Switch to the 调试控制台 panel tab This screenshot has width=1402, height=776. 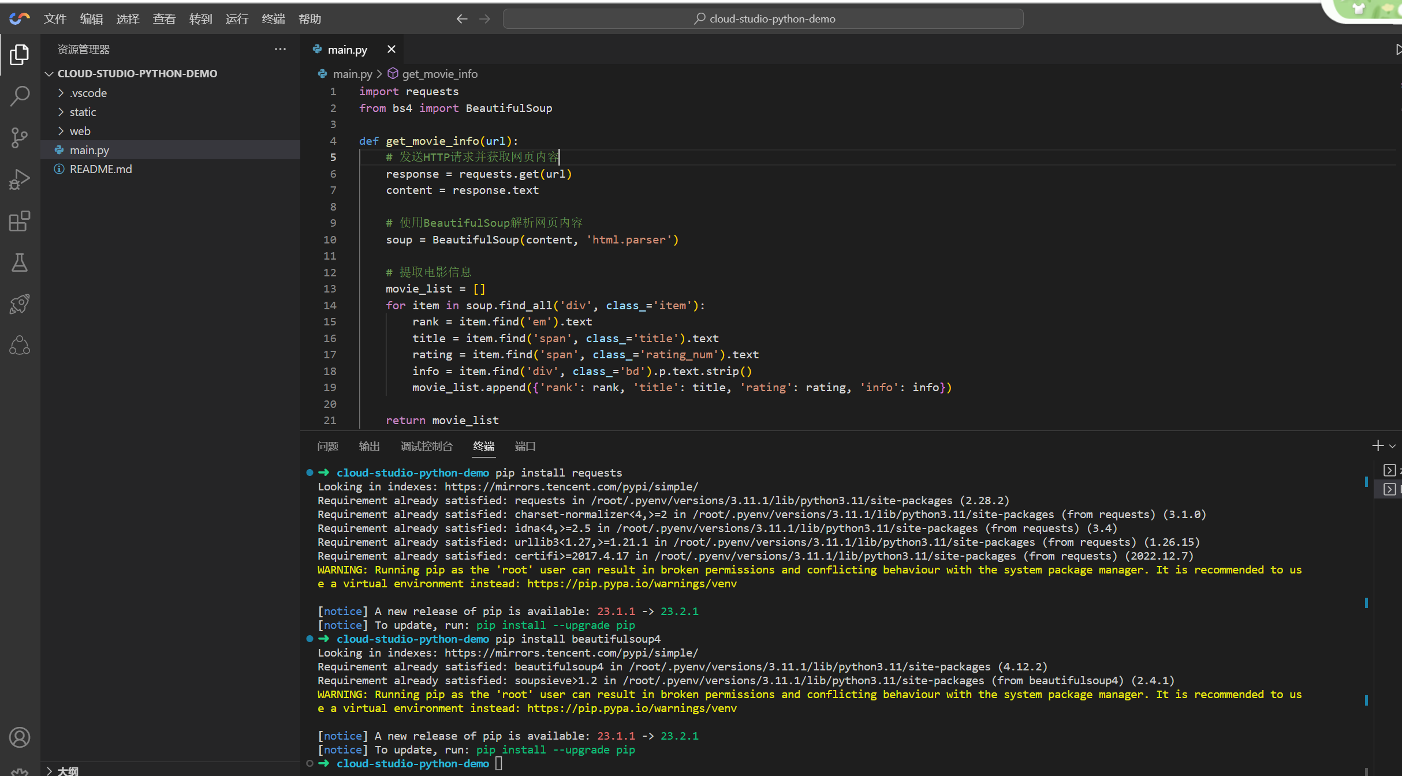tap(426, 447)
